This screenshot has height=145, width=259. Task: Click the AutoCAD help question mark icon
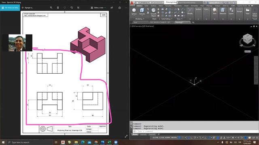point(234,3)
